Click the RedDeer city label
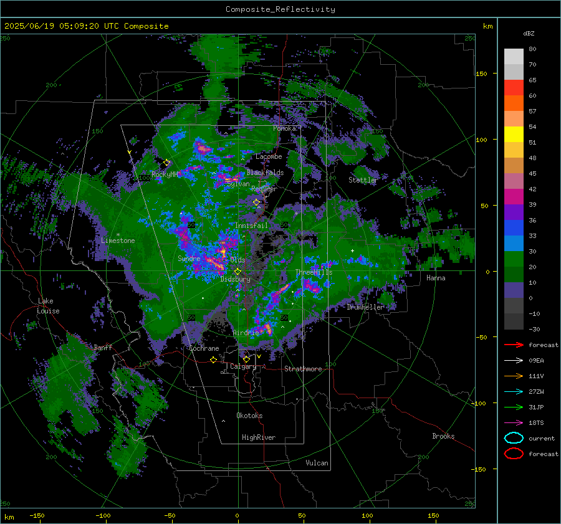This screenshot has height=524, width=561. (x=264, y=189)
